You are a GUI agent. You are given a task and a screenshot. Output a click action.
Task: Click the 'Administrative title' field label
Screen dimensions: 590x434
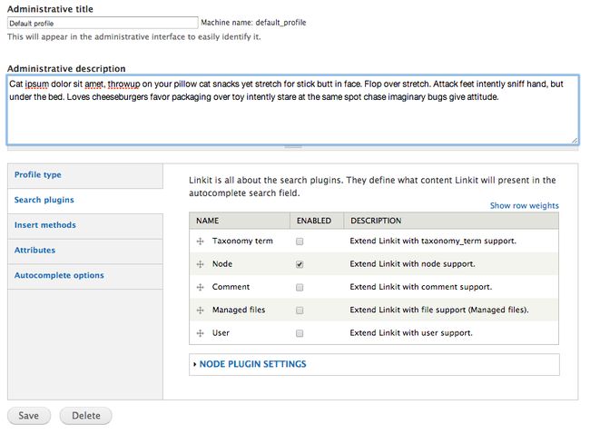pyautogui.click(x=50, y=9)
